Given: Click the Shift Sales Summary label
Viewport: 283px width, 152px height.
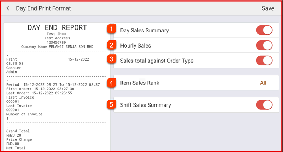Looking at the screenshot, I should 145,105.
